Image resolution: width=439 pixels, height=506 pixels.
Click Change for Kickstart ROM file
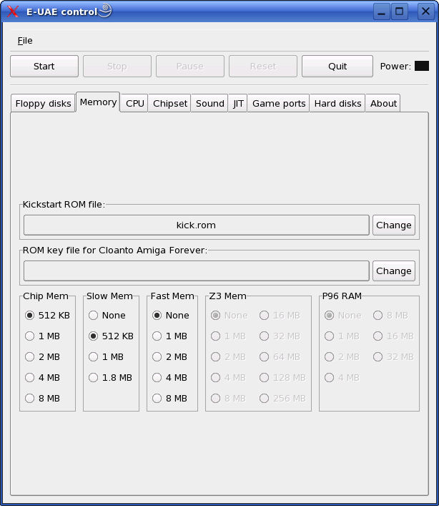[x=393, y=225]
